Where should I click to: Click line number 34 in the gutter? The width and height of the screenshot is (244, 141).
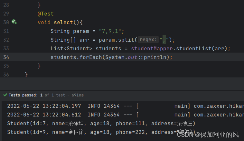coord(6,57)
